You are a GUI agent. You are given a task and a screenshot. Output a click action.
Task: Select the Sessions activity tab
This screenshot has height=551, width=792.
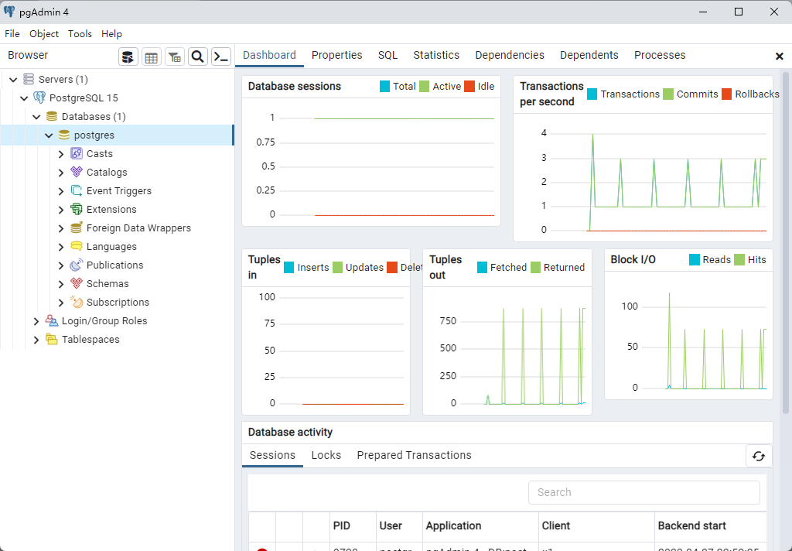(x=272, y=455)
